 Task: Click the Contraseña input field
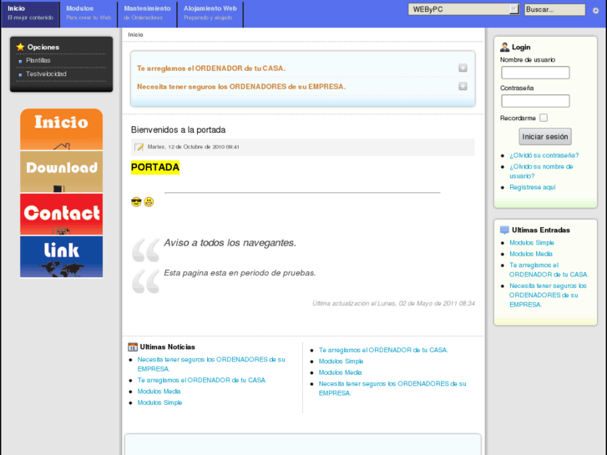(535, 101)
